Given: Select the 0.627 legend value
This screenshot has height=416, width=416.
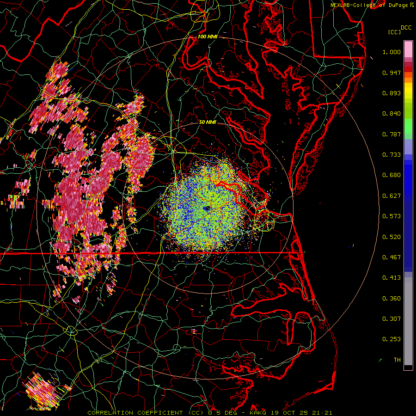Looking at the screenshot, I should tap(392, 196).
